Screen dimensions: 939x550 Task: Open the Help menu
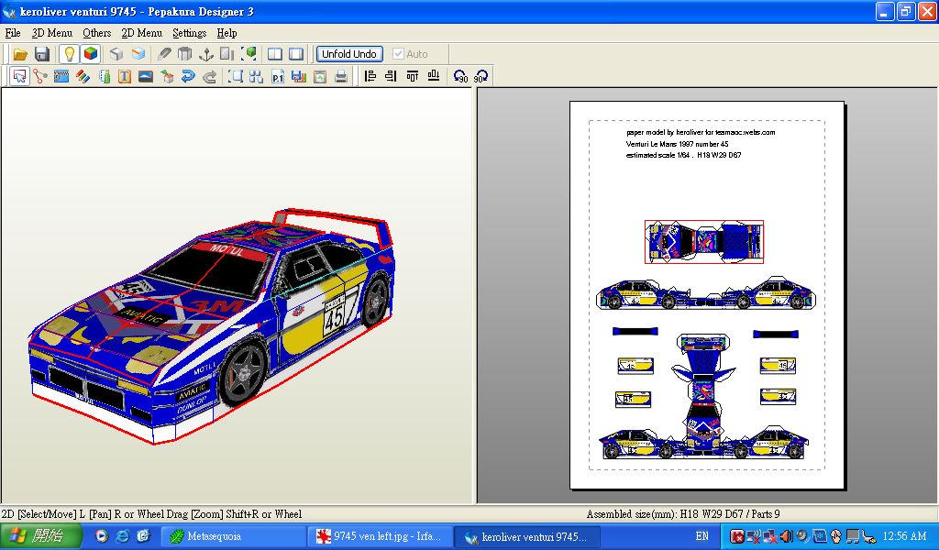[x=227, y=33]
